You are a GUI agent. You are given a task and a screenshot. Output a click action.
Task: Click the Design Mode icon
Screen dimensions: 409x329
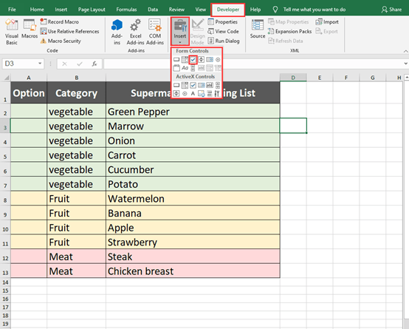coord(197,32)
